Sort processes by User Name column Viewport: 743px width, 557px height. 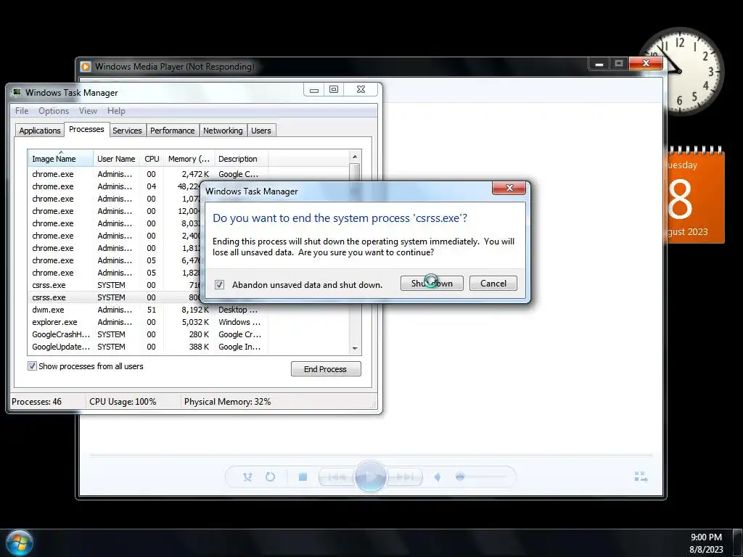[116, 159]
